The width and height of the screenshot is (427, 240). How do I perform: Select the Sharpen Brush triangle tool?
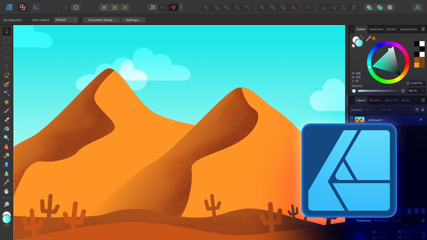[x=6, y=173]
